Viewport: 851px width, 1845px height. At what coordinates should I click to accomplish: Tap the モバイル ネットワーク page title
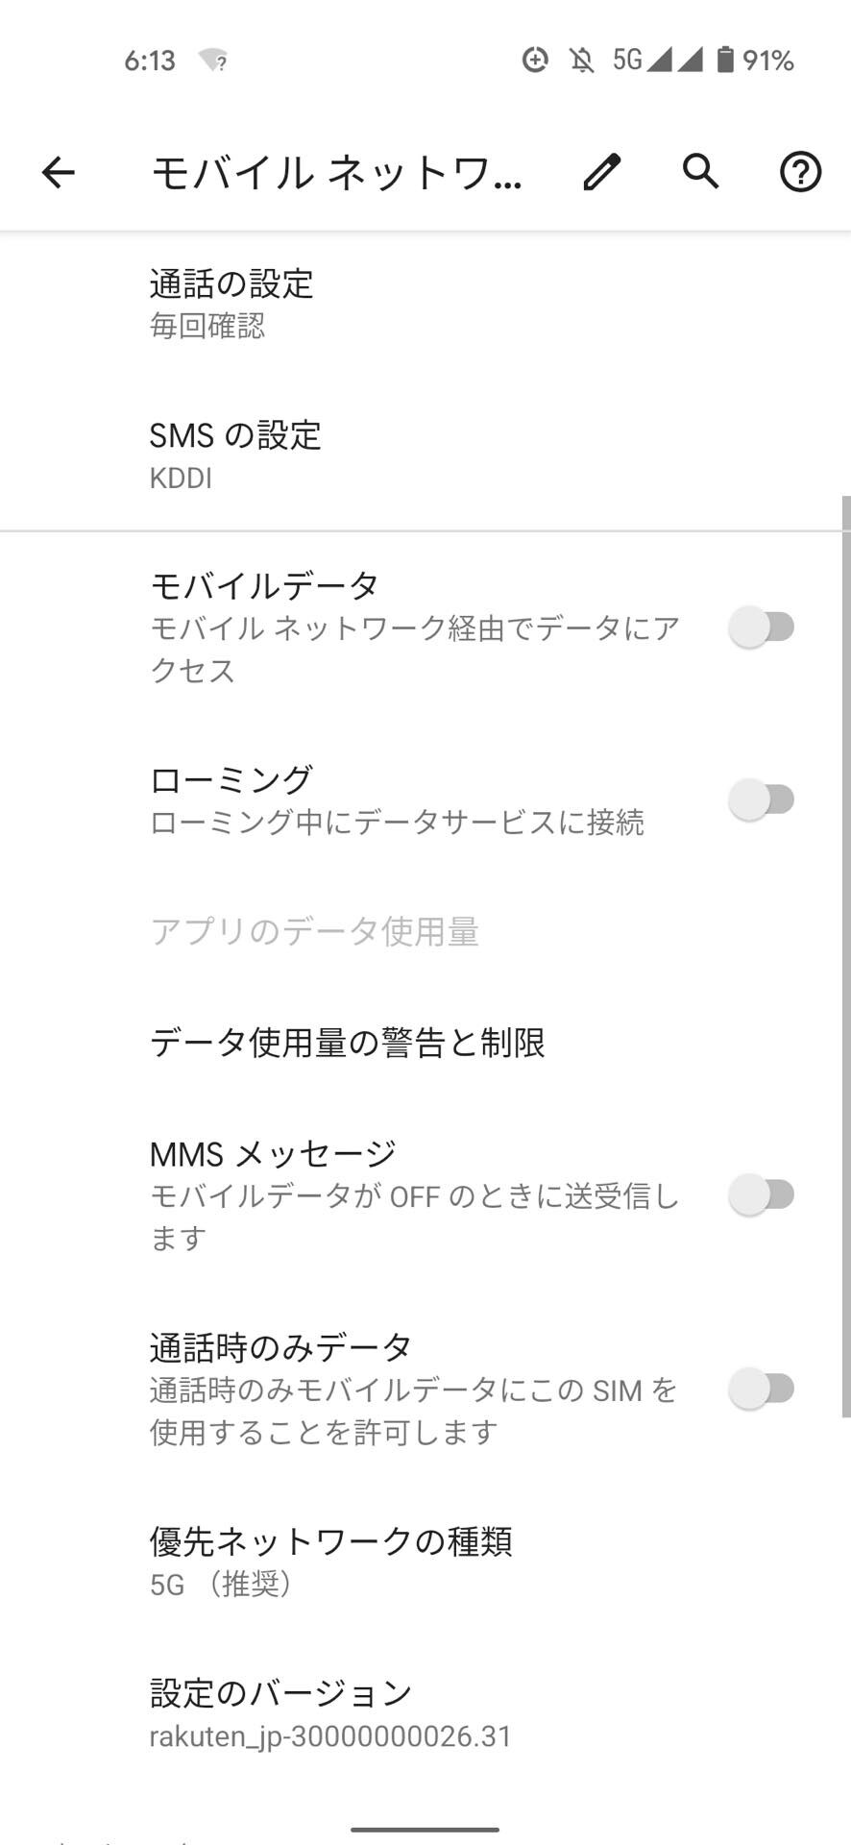(337, 173)
